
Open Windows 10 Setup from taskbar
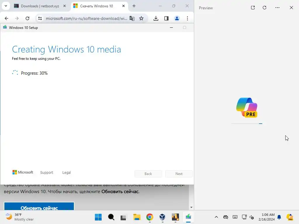tap(188, 217)
